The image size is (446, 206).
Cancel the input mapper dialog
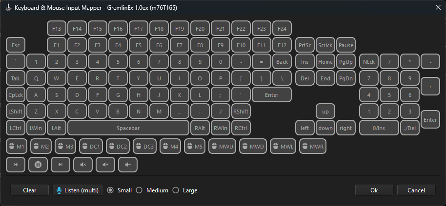tap(416, 190)
